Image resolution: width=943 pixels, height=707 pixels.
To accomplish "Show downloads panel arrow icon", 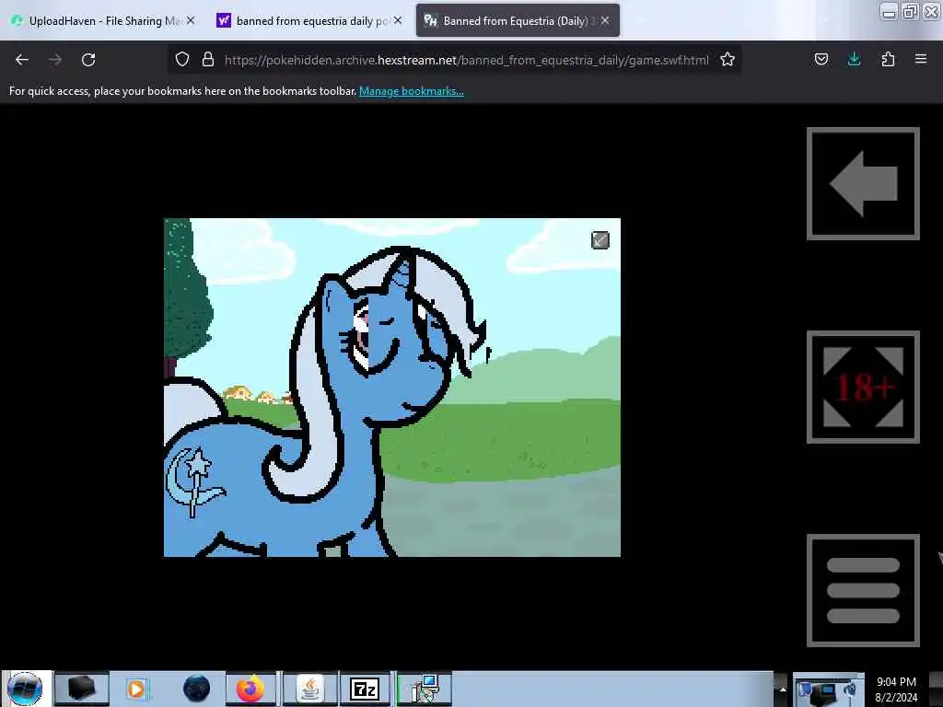I will coord(854,59).
